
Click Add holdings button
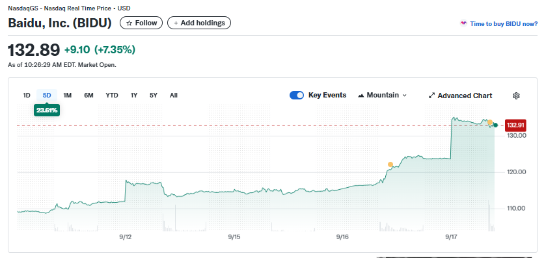[199, 23]
